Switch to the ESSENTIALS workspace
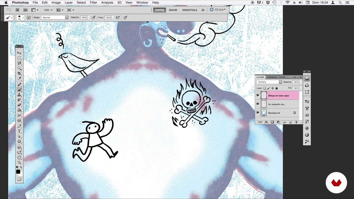This screenshot has width=354, height=199. 190,10
